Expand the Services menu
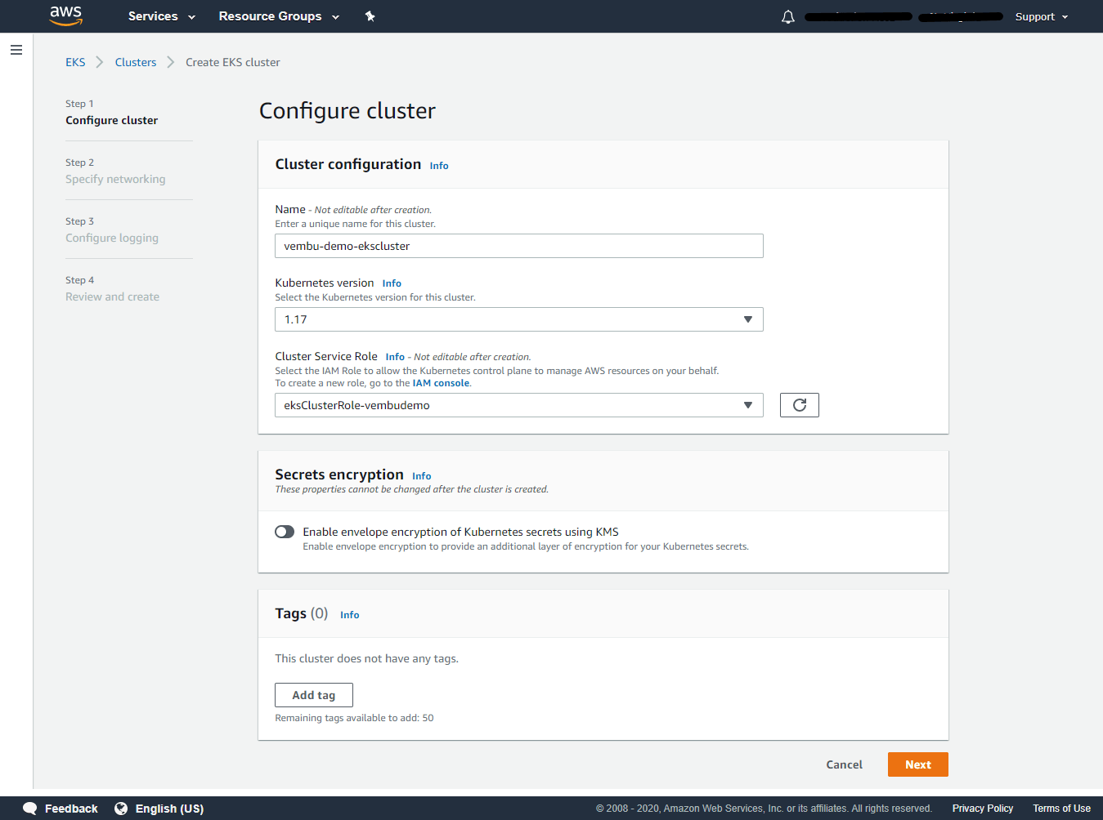This screenshot has width=1103, height=820. 162,16
